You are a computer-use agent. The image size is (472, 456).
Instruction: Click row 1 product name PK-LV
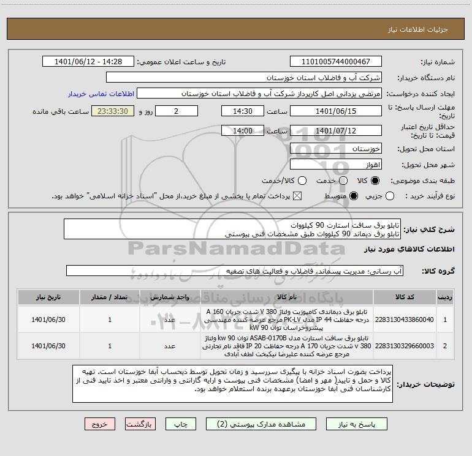click(287, 320)
